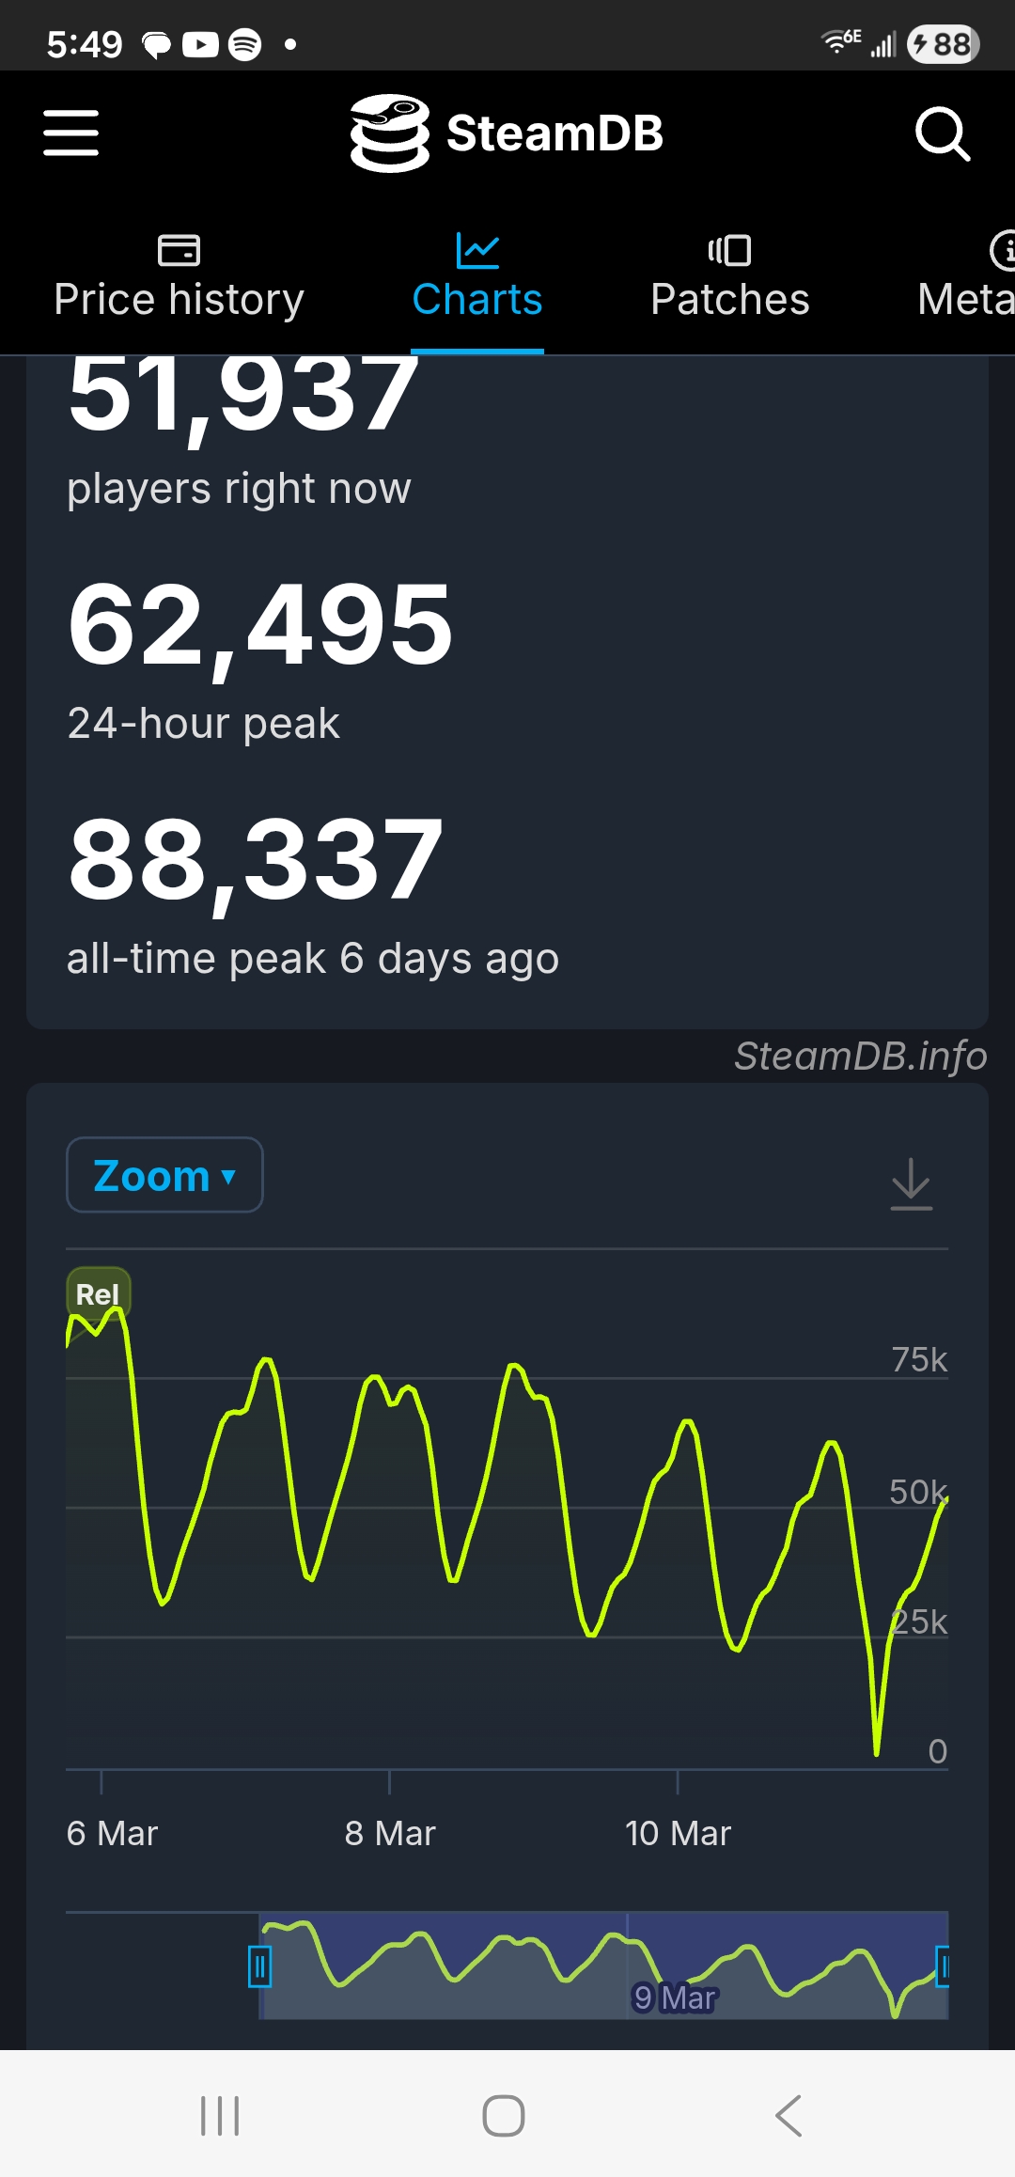Download the chart data
Image resolution: width=1015 pixels, height=2177 pixels.
click(910, 1182)
